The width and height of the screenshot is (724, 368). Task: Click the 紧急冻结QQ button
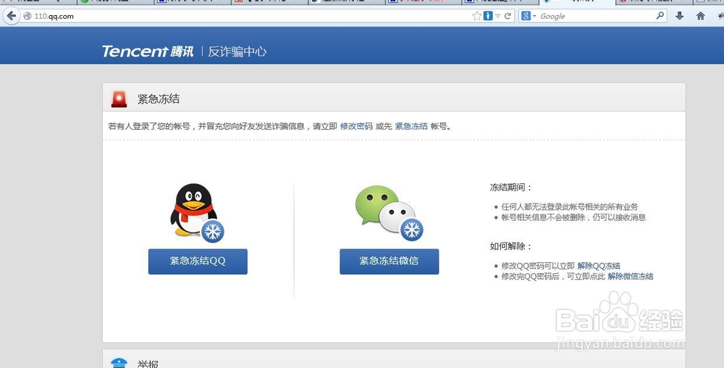(x=198, y=262)
